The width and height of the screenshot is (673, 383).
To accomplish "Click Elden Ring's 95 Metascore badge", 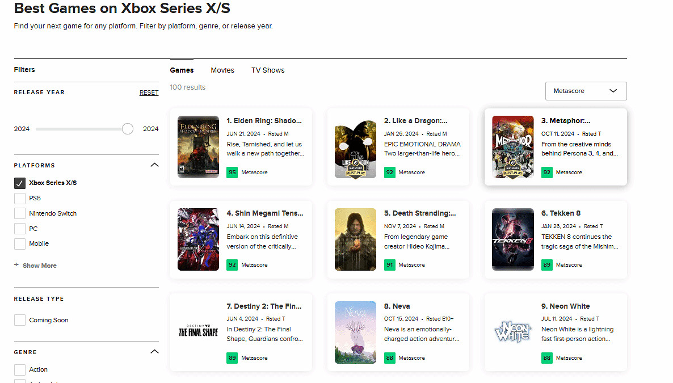I will (232, 172).
